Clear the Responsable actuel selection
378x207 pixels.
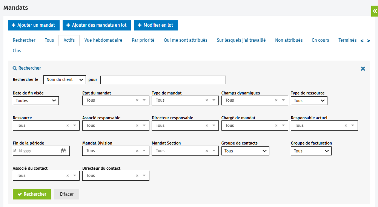point(346,126)
